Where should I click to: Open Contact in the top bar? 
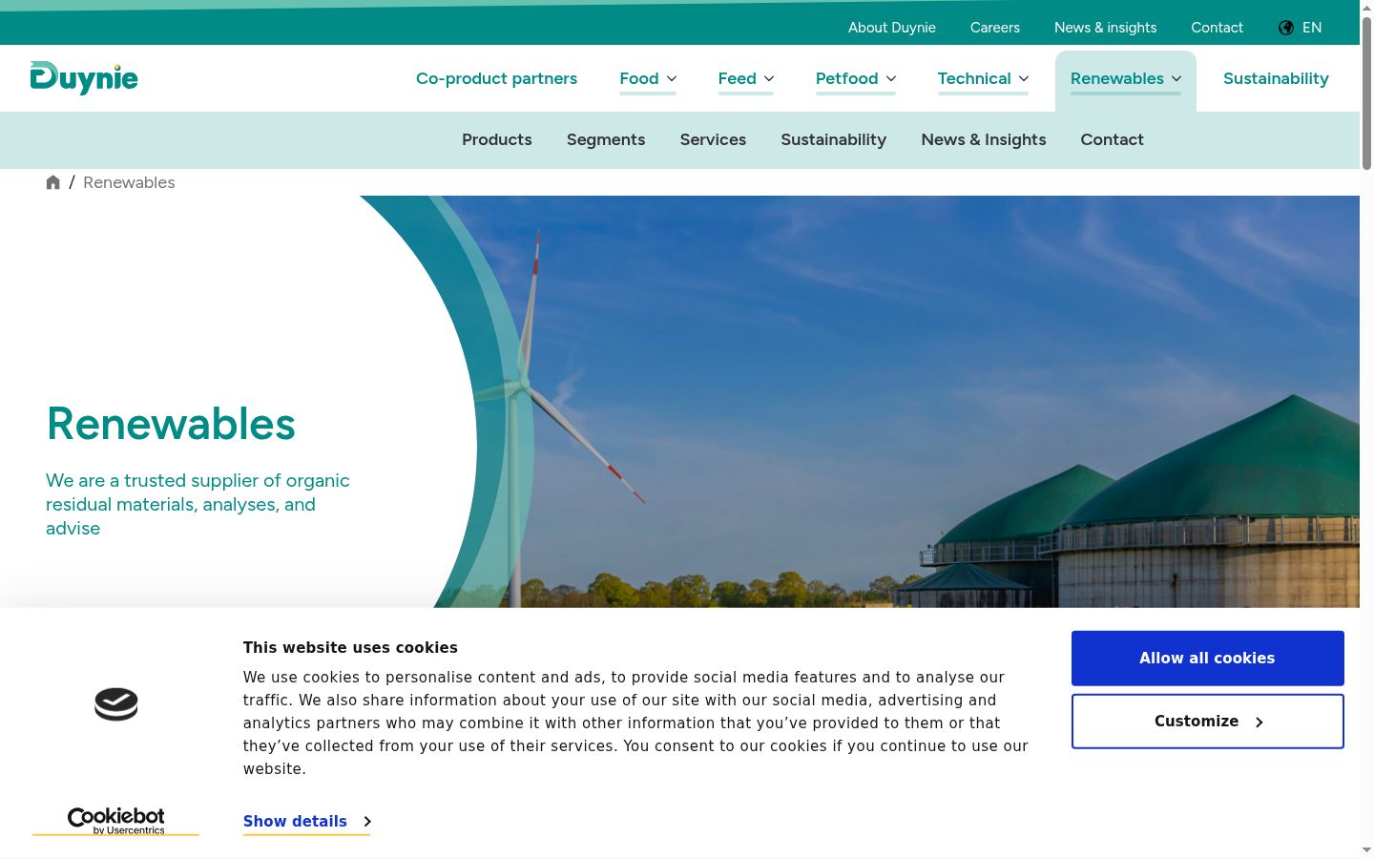(x=1217, y=28)
